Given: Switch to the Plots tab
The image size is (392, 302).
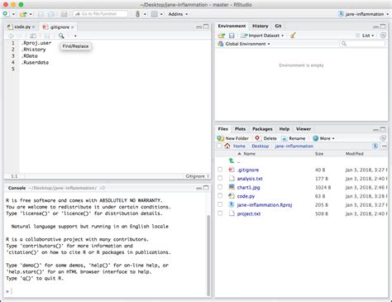Looking at the screenshot, I should (x=240, y=129).
